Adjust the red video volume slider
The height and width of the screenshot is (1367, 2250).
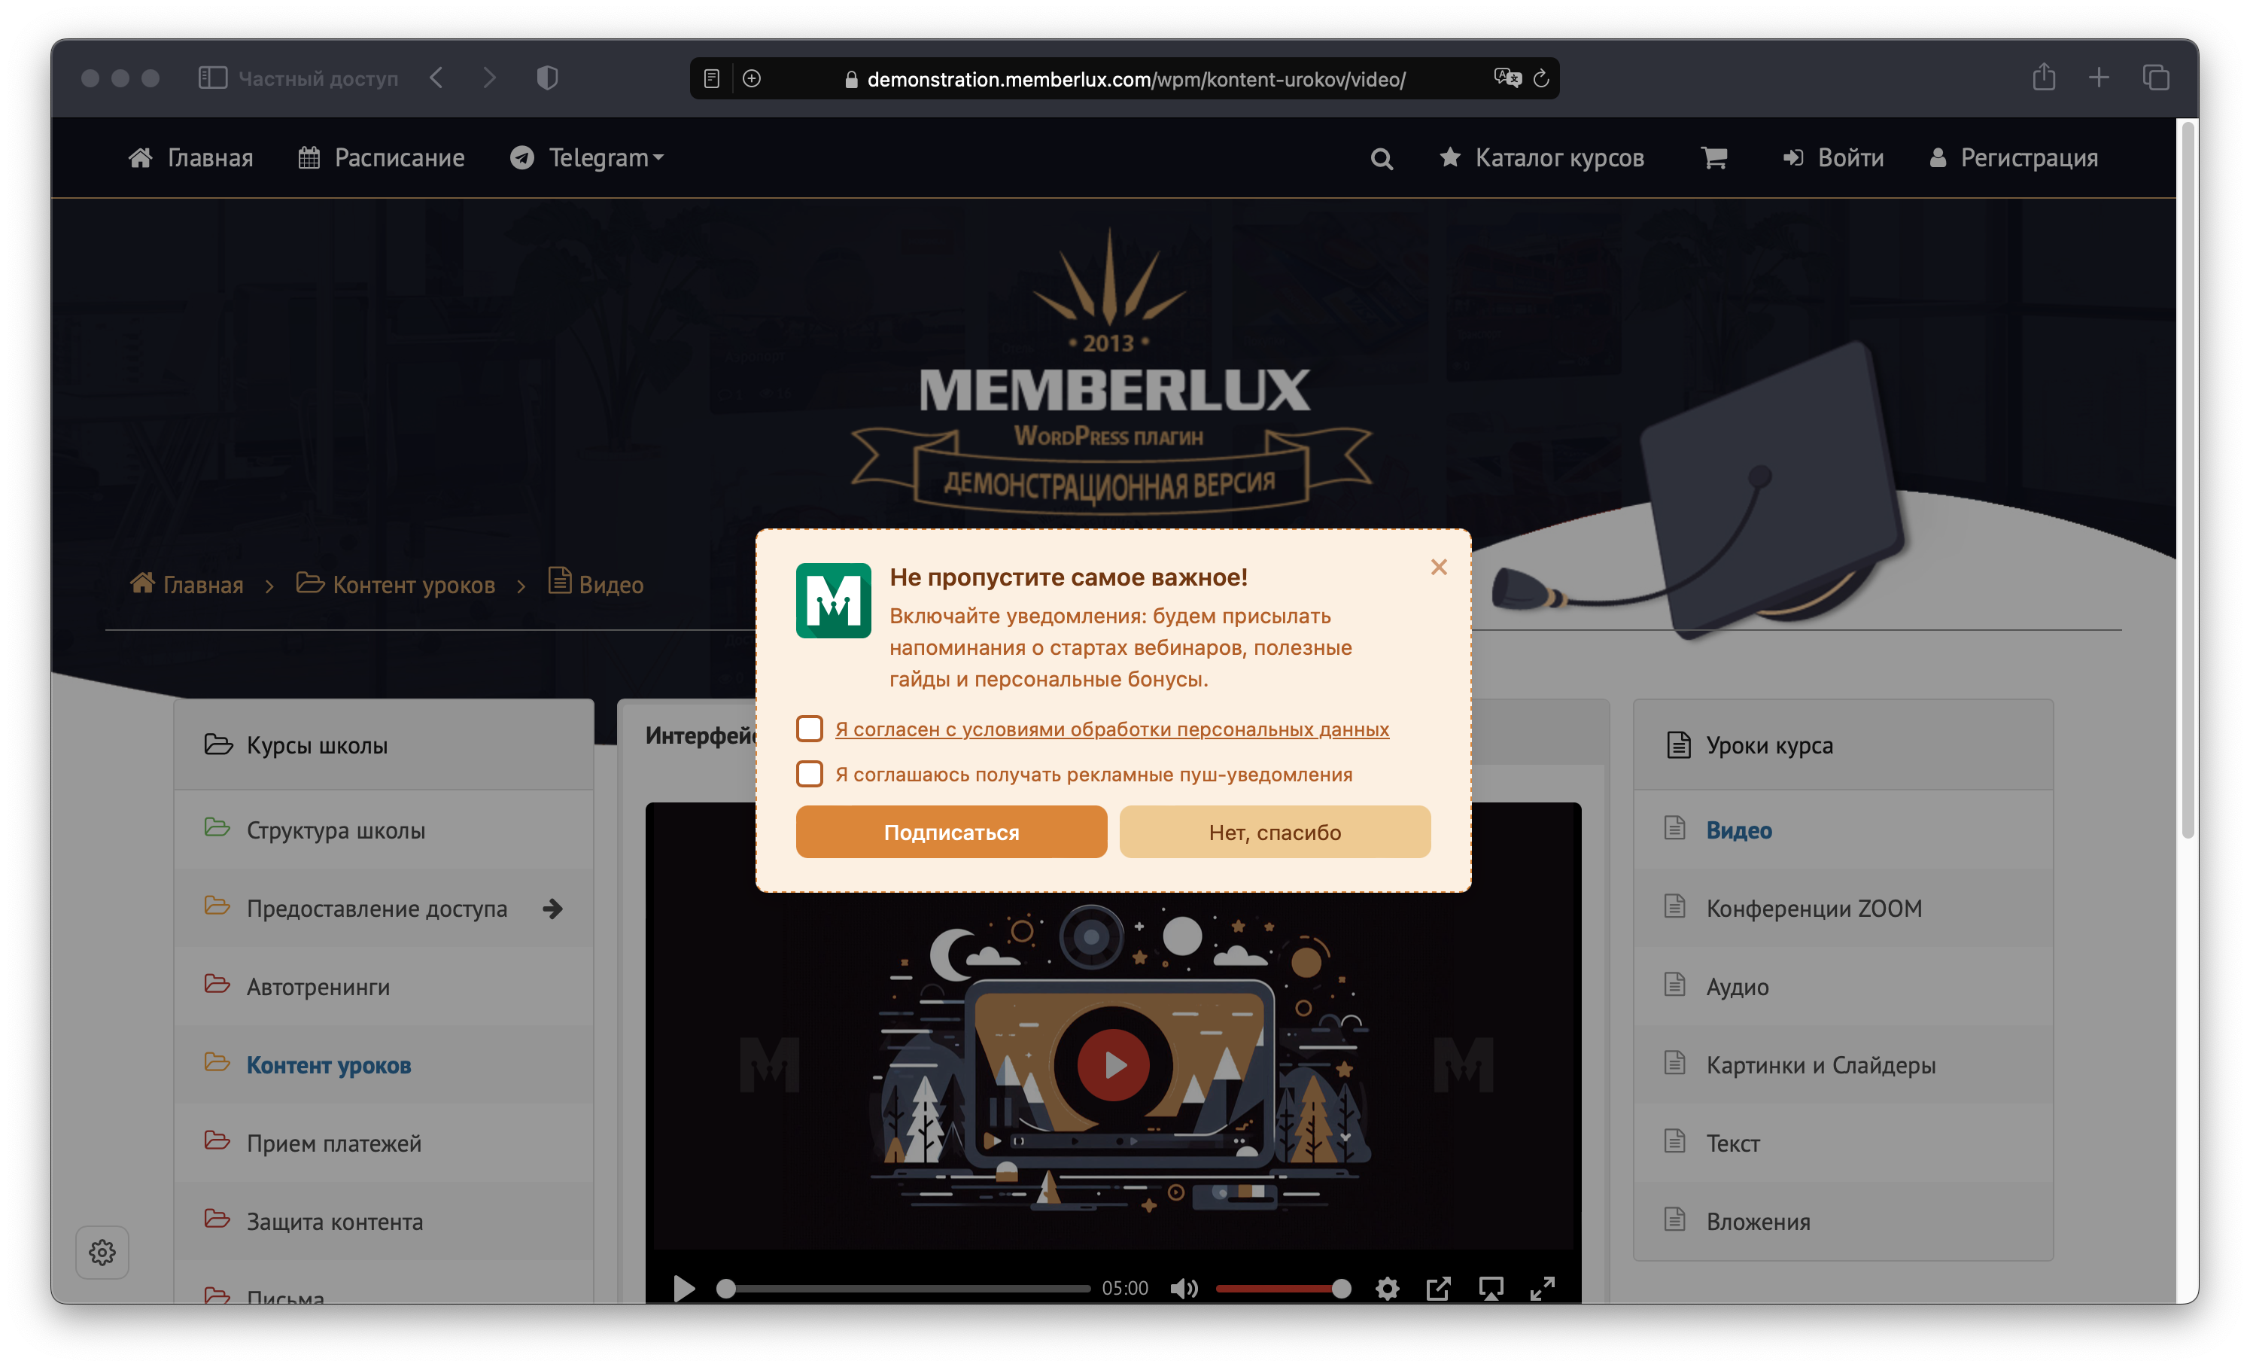point(1282,1289)
